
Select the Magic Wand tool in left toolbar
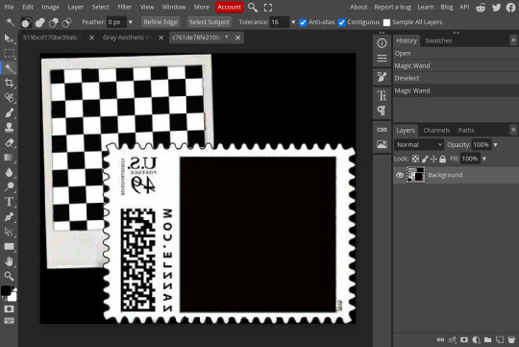[x=9, y=68]
